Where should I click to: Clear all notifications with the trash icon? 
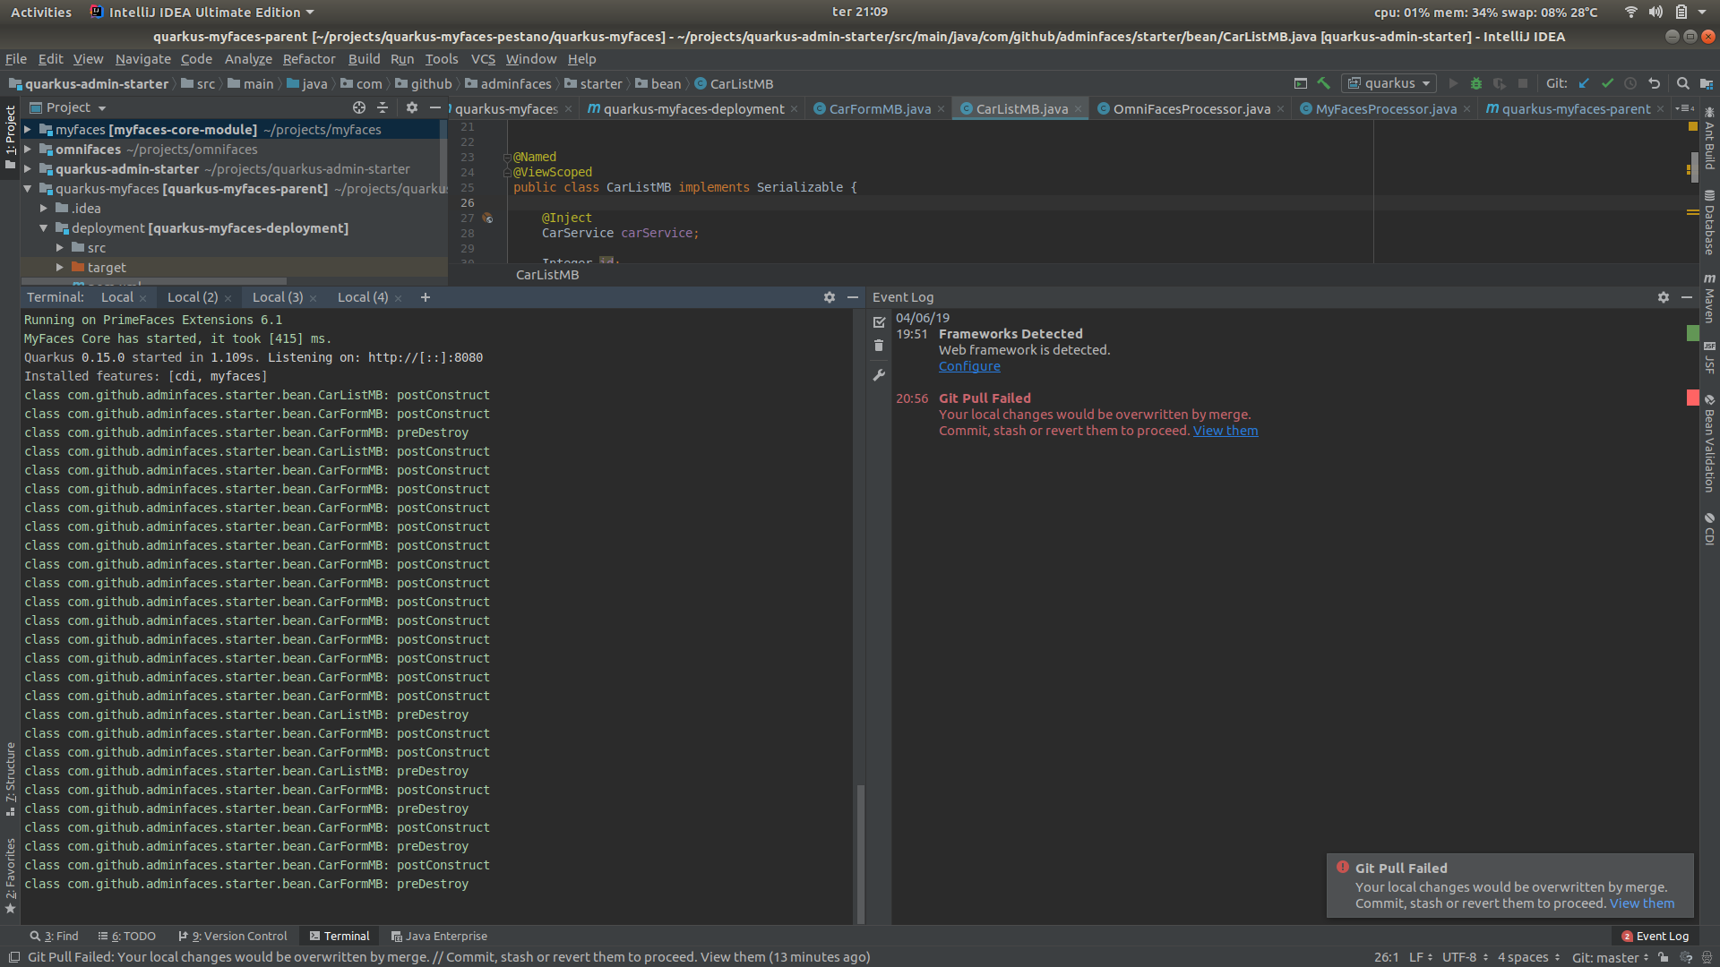[879, 345]
